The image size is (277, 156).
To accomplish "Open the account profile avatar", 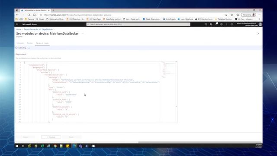I will [260, 24].
